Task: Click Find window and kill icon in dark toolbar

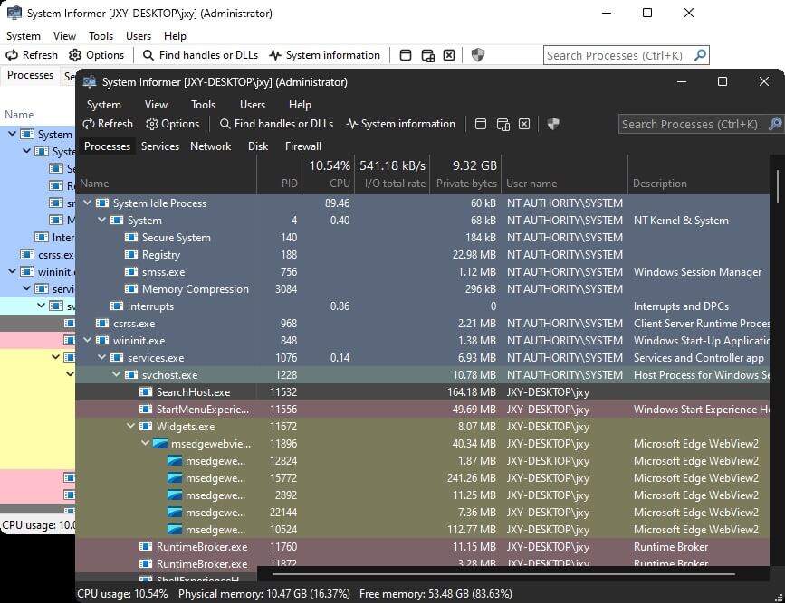Action: [x=524, y=124]
